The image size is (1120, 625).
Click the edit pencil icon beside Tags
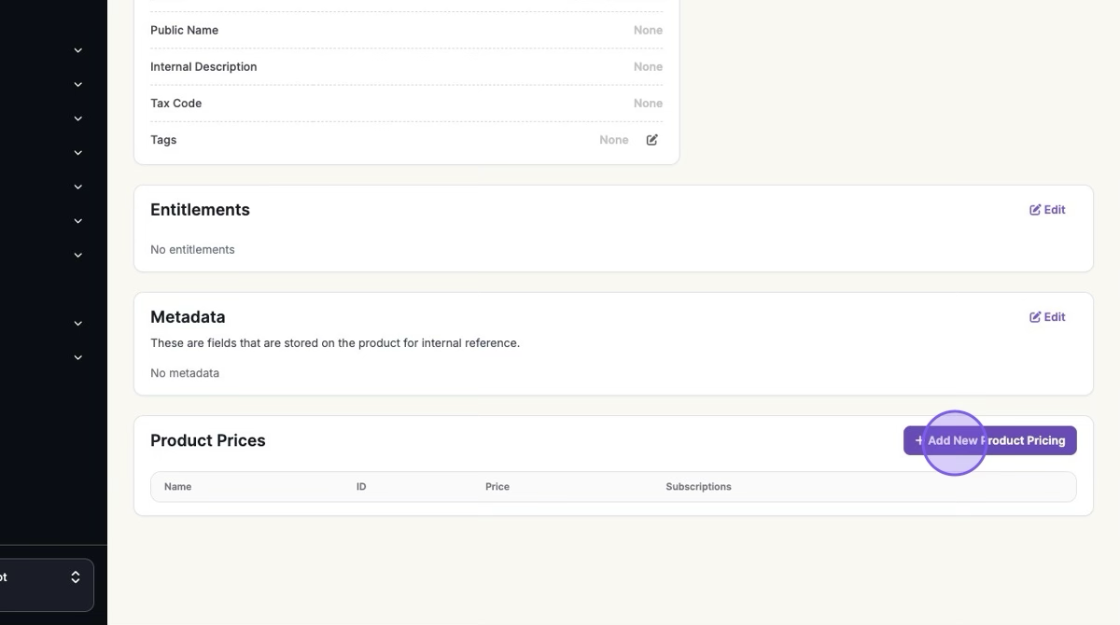click(x=652, y=140)
